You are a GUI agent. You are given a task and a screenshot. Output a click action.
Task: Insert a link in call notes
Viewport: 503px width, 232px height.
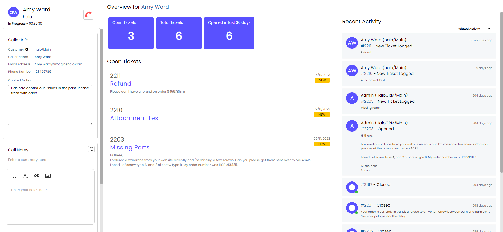[37, 176]
